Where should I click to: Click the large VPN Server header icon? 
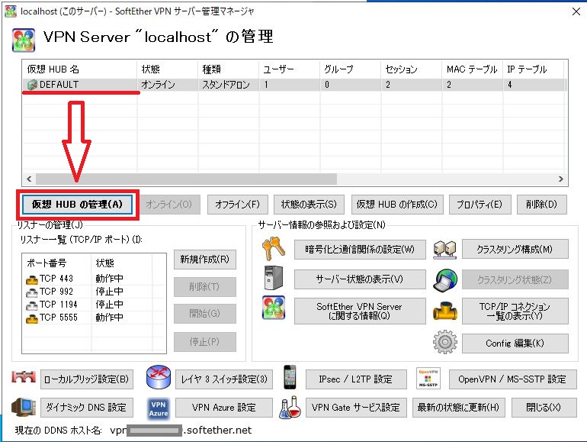point(24,40)
